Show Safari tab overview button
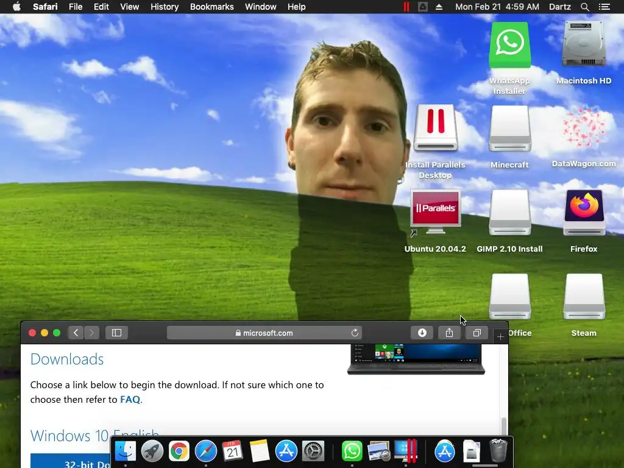This screenshot has width=624, height=468. pos(477,333)
